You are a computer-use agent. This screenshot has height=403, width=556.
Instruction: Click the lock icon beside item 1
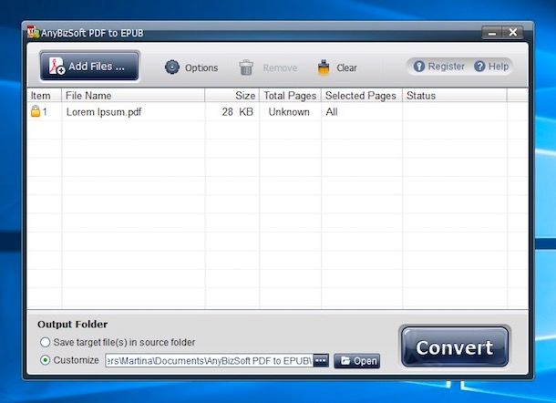36,112
